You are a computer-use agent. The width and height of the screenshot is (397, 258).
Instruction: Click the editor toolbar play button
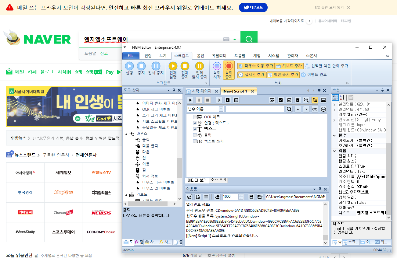pyautogui.click(x=190, y=100)
